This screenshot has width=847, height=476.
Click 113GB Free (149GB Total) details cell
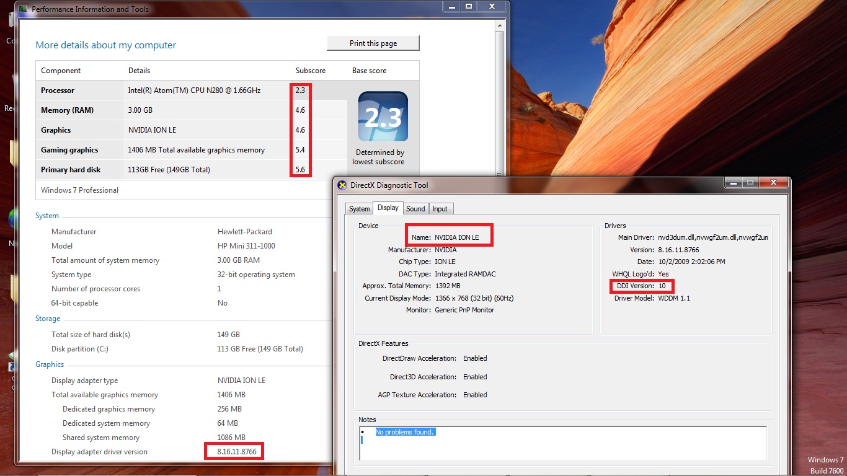pyautogui.click(x=169, y=170)
